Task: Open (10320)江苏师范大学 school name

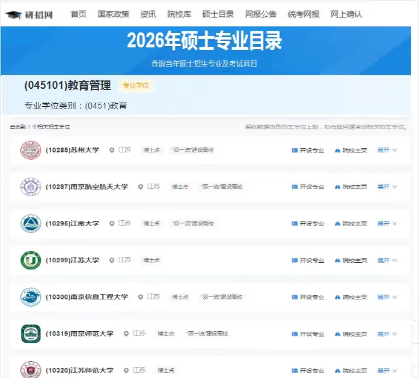Action: 79,370
